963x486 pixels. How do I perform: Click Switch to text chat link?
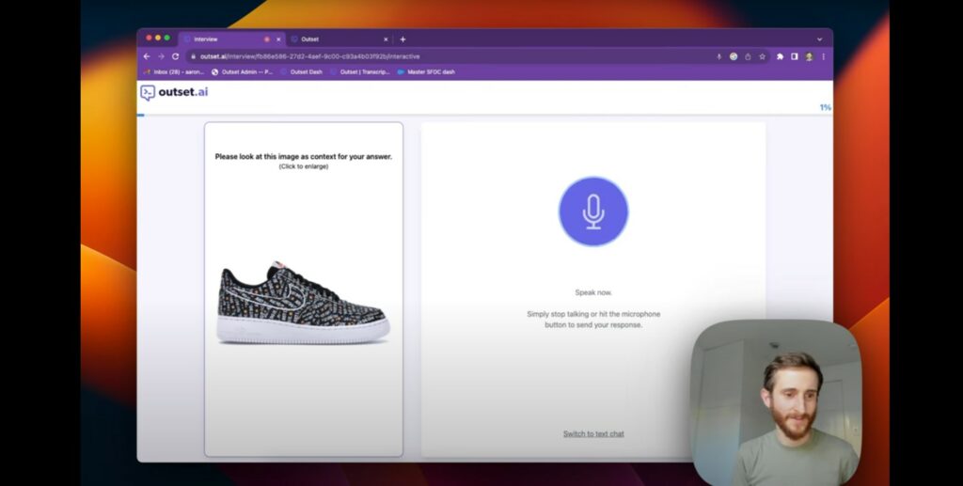[x=593, y=434]
